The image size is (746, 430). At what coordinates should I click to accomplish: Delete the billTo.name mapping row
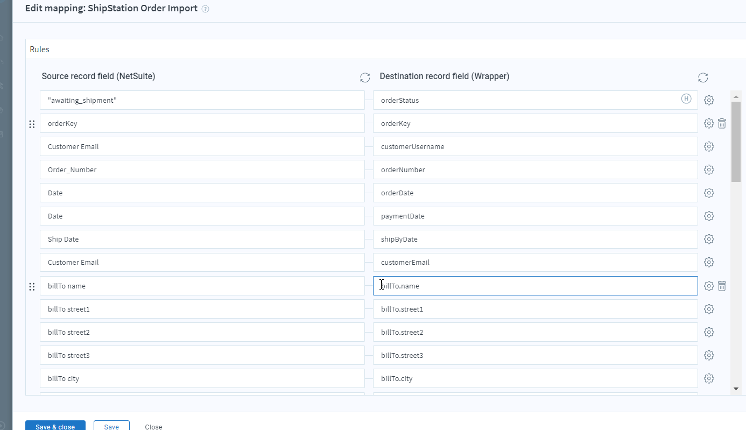coord(722,286)
